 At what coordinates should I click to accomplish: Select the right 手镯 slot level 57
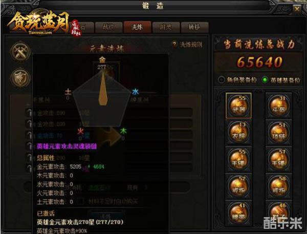pos(279,160)
